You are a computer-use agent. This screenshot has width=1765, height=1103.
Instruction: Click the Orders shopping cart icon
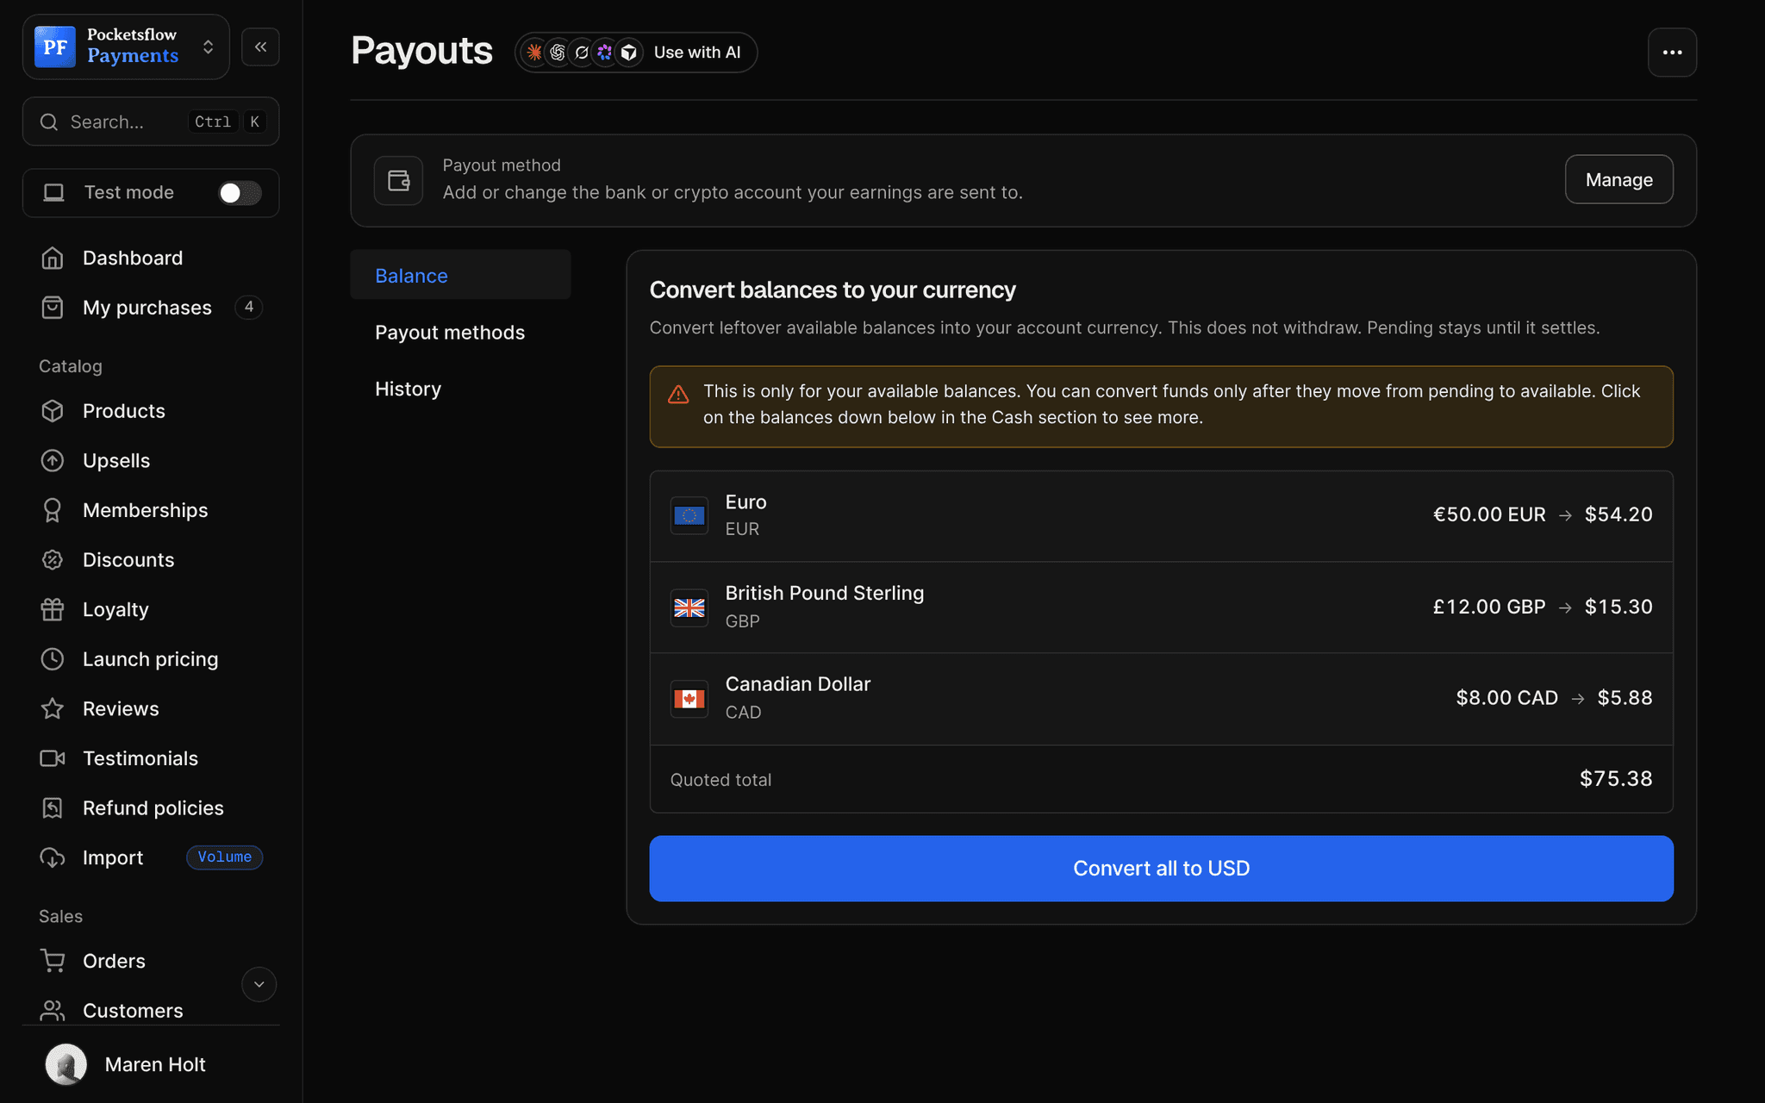click(x=53, y=961)
